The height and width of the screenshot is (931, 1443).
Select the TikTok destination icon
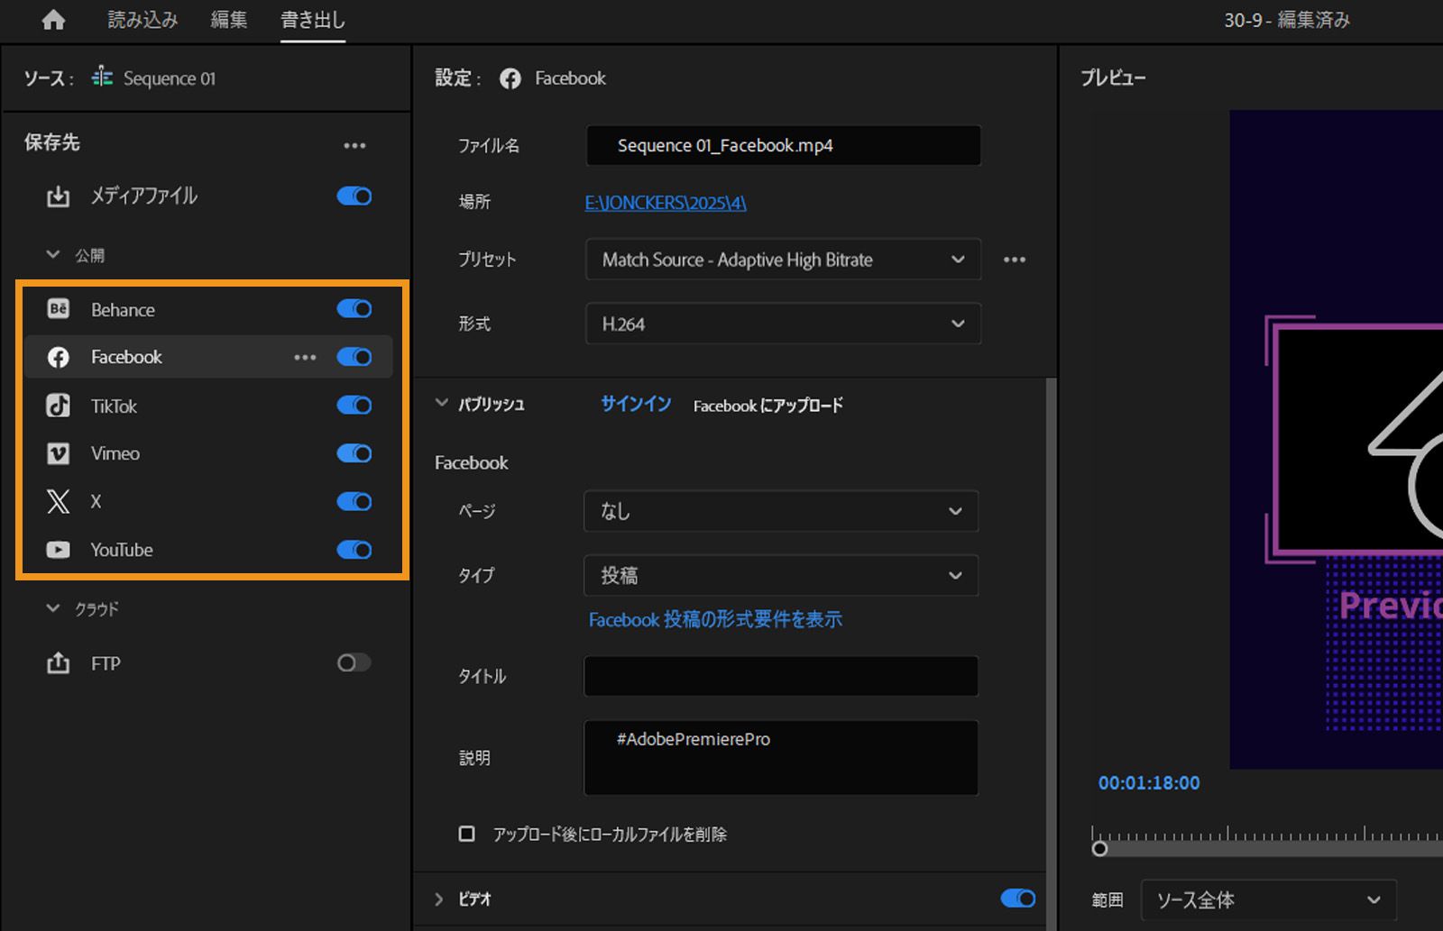[58, 406]
